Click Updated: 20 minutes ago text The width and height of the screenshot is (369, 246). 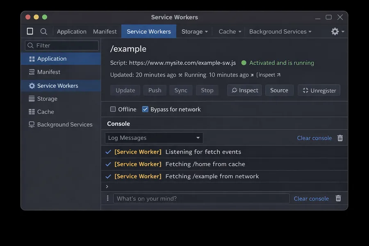point(143,75)
